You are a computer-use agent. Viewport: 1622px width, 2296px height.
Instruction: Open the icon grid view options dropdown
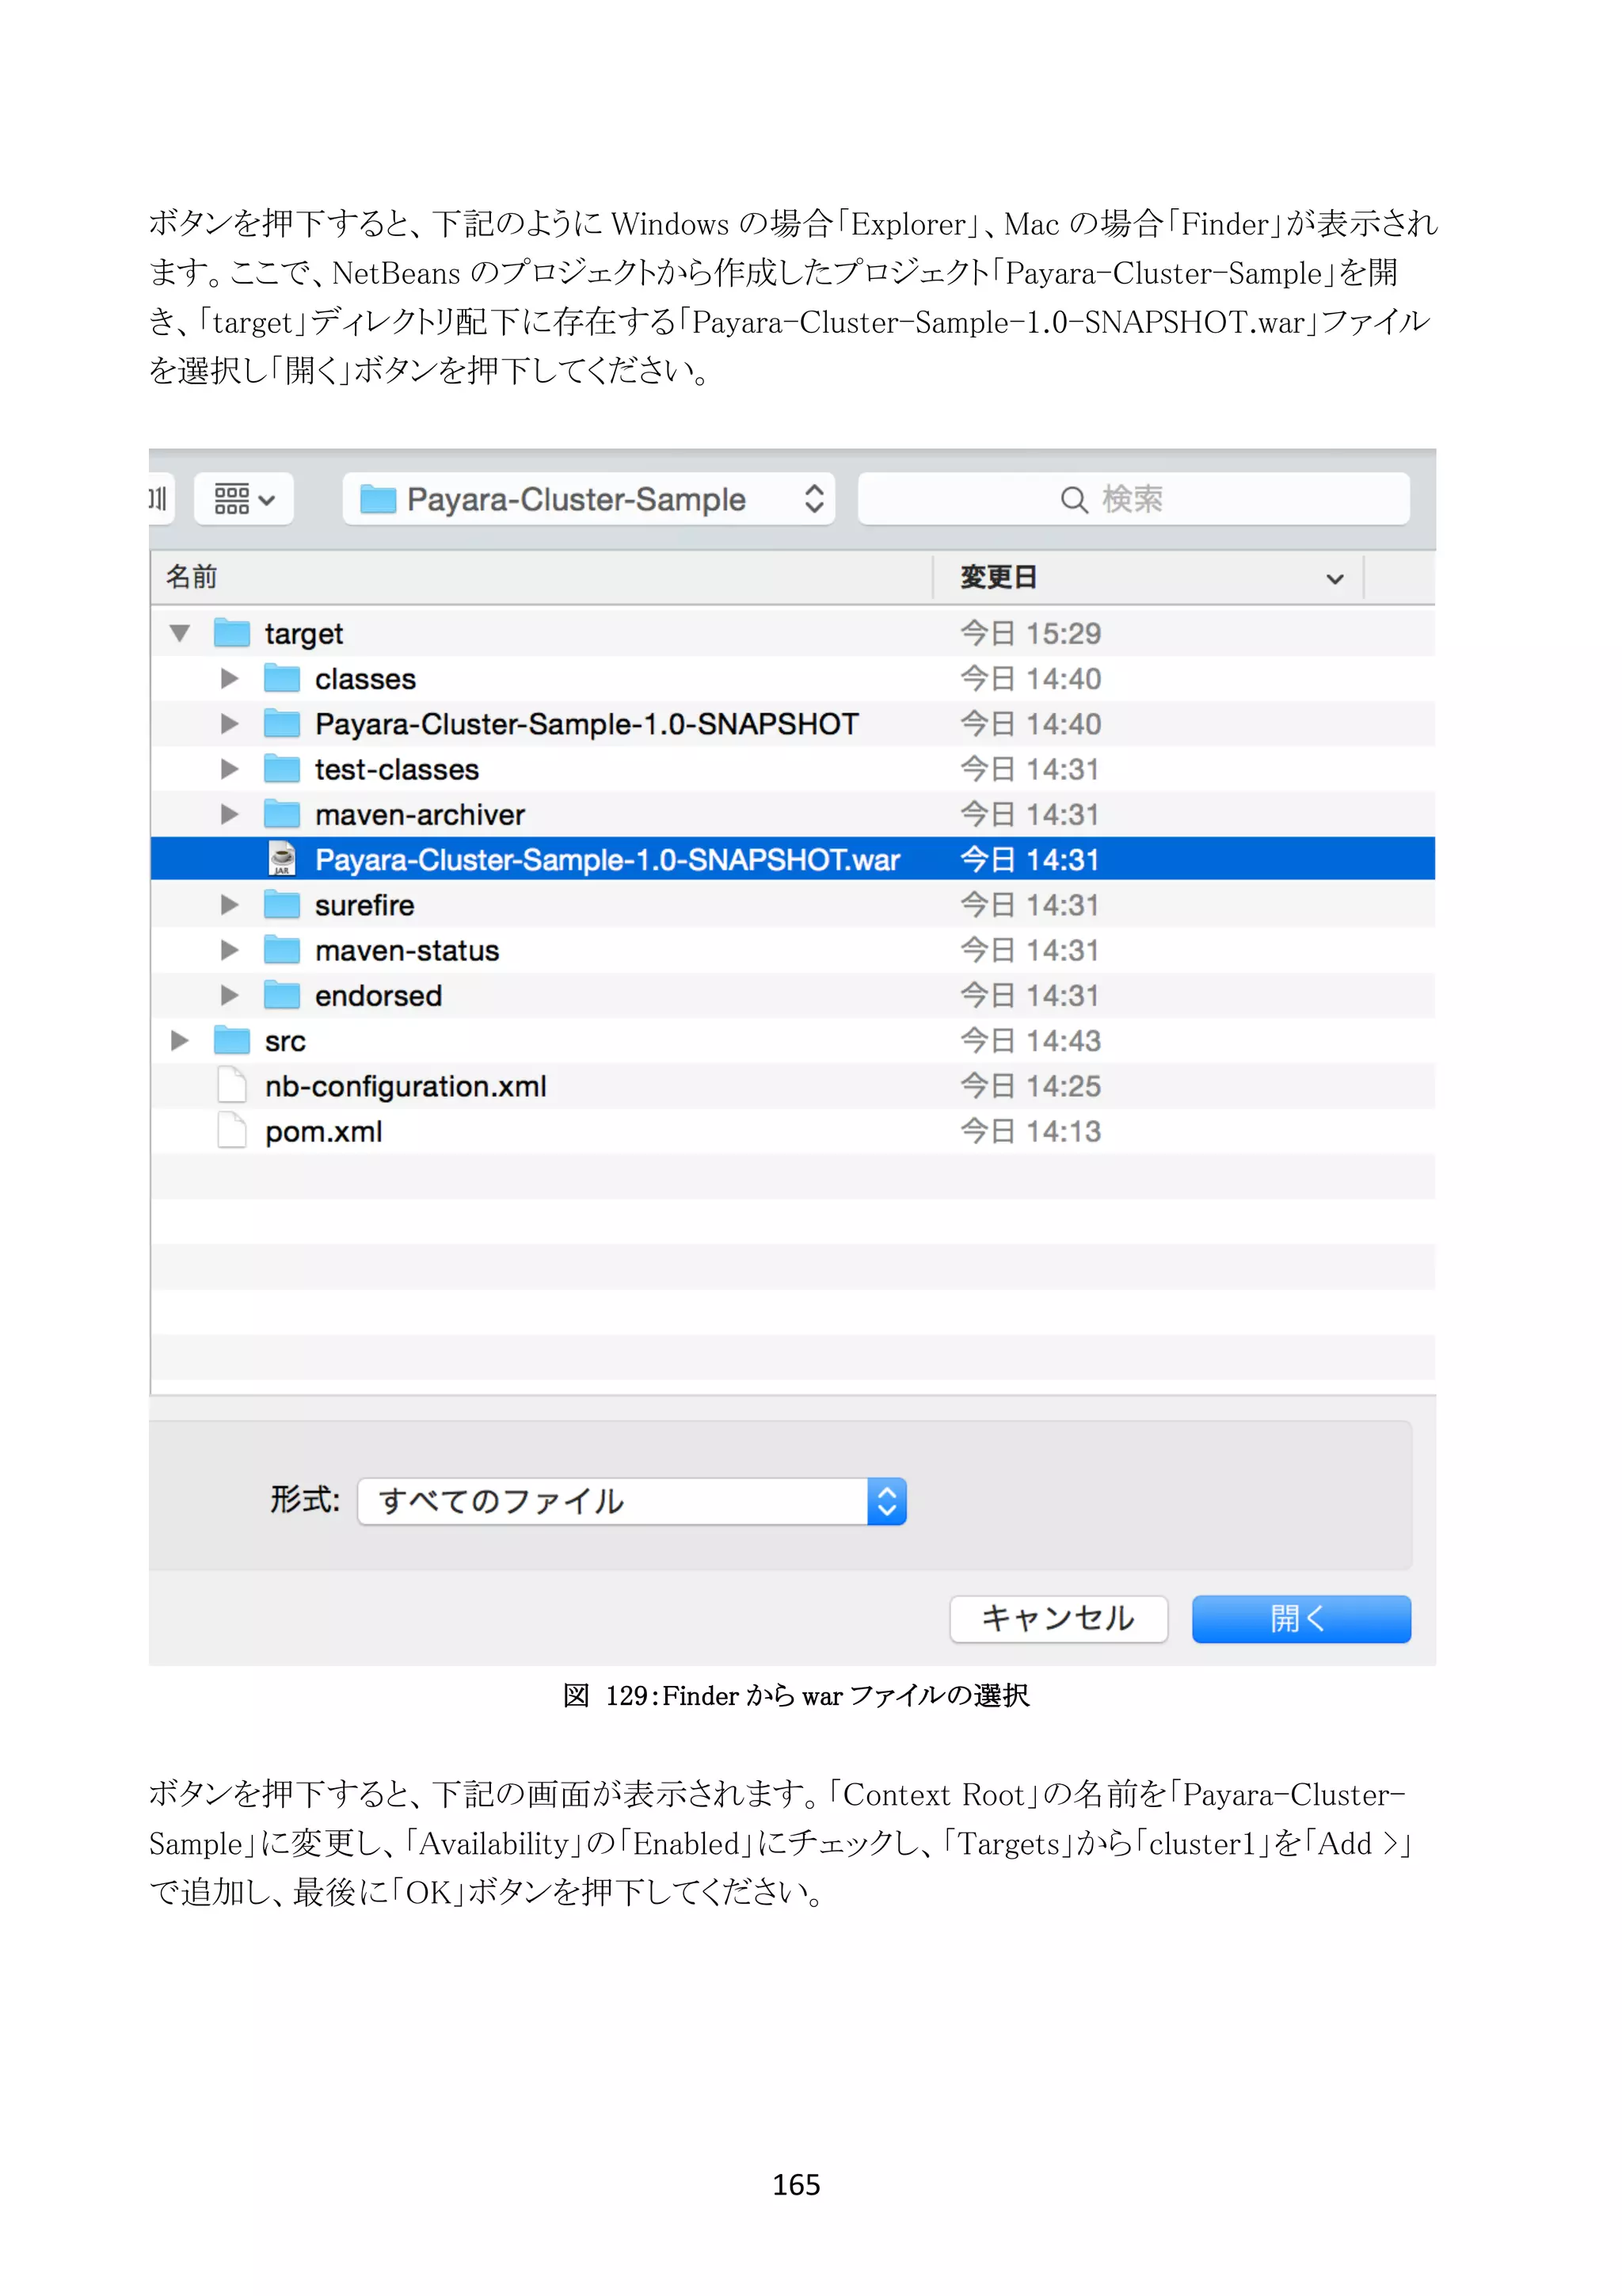tap(244, 499)
